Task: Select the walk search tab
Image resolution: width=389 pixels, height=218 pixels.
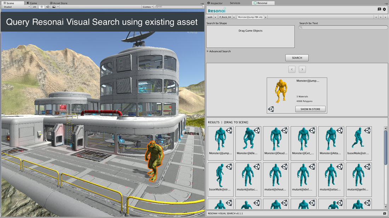Action: [x=210, y=17]
